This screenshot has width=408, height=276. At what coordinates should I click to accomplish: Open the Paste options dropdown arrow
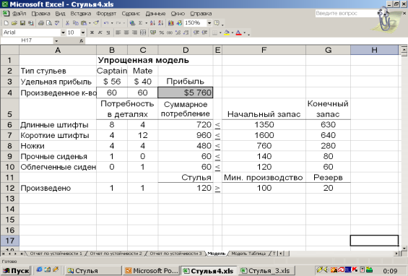pos(90,23)
